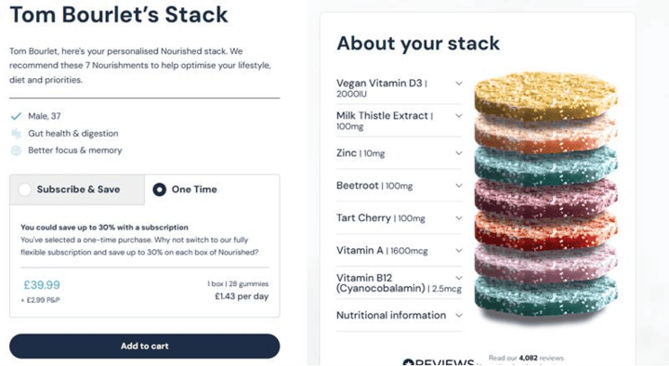This screenshot has width=669, height=366.
Task: Open the Read our 4,082 reviews link
Action: click(526, 358)
